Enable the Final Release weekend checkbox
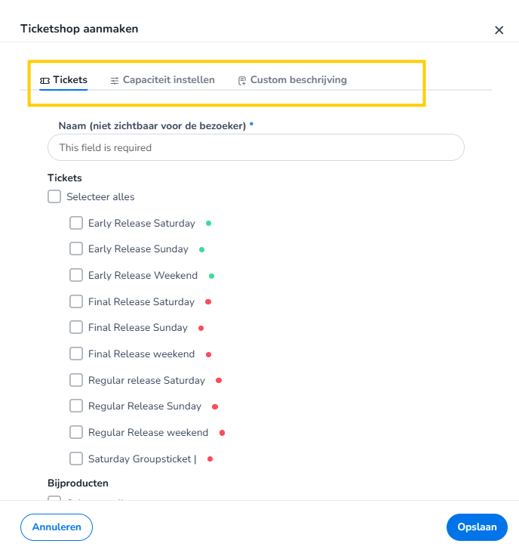This screenshot has width=519, height=559. (76, 354)
